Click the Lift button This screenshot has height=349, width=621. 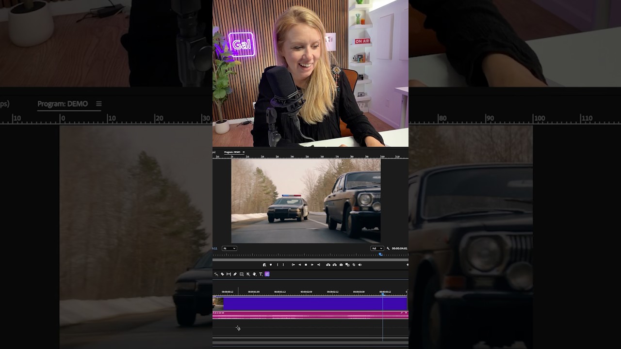coord(328,265)
